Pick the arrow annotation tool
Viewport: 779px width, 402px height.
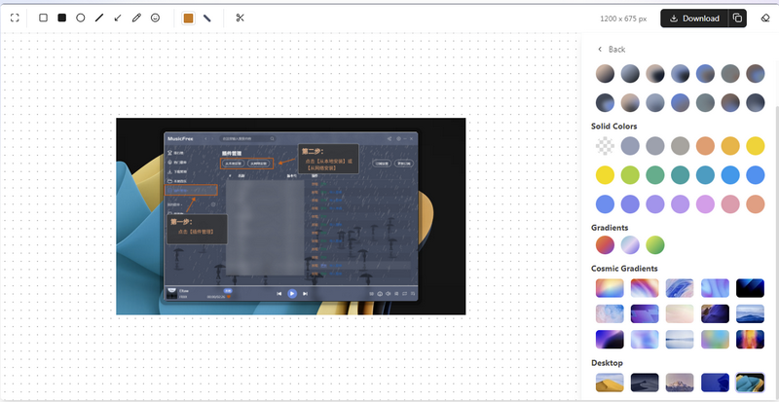pyautogui.click(x=118, y=18)
